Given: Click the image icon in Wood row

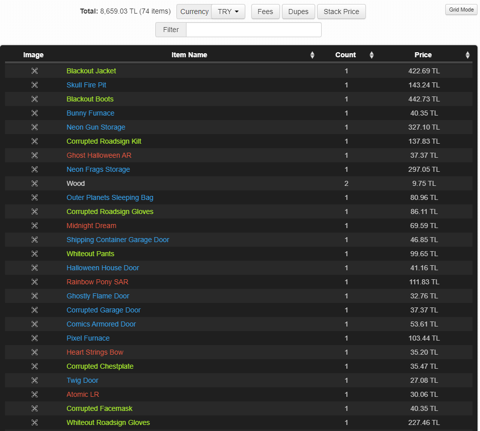Looking at the screenshot, I should (x=35, y=183).
